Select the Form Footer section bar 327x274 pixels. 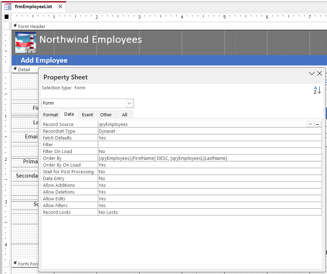coord(26,264)
